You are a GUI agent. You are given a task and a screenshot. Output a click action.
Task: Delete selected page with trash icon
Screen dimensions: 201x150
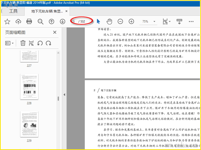23,43
